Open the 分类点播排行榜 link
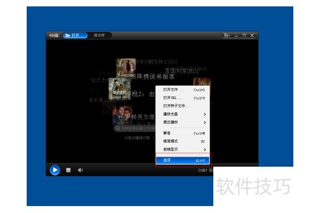Viewport: 320px width, 213px height. 137,138
